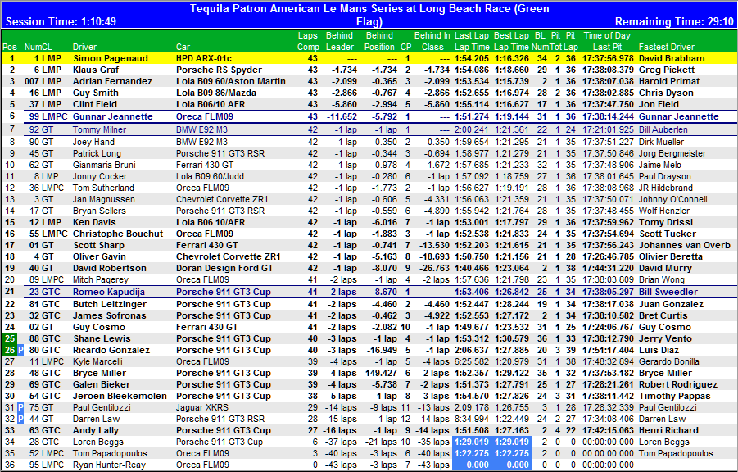Click the green position 25 box

point(9,338)
